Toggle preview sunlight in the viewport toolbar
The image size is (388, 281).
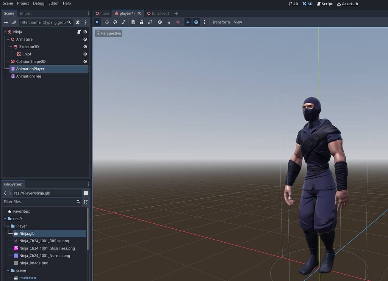click(188, 22)
